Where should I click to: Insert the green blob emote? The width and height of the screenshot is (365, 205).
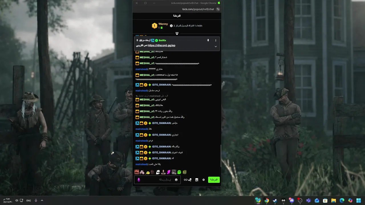click(x=179, y=172)
